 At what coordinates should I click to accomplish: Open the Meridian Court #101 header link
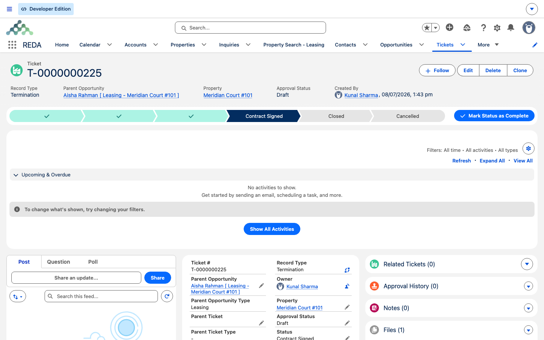tap(228, 95)
